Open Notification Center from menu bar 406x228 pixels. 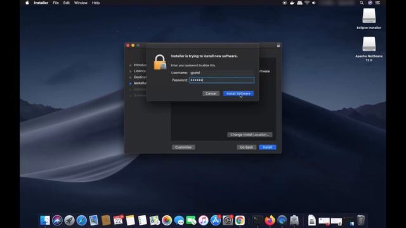tap(378, 3)
